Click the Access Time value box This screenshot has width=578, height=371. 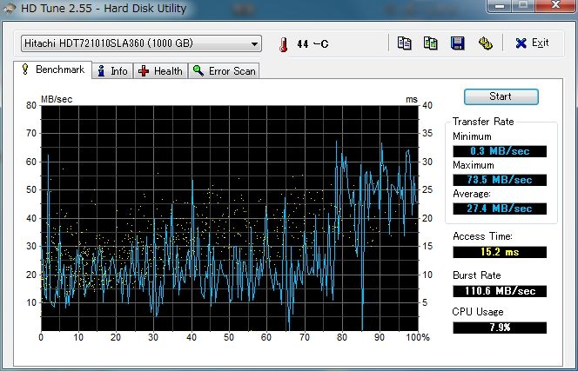[500, 252]
